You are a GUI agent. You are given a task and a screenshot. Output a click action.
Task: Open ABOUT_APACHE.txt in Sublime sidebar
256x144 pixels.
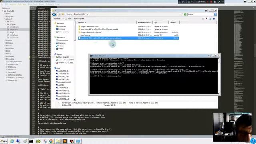[15, 62]
